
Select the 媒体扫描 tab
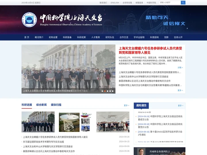(56, 105)
